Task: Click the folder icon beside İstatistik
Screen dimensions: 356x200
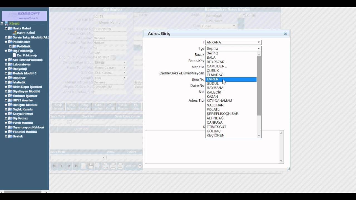Action: coord(10,82)
